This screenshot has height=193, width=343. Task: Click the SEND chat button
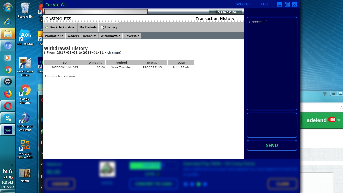(272, 145)
